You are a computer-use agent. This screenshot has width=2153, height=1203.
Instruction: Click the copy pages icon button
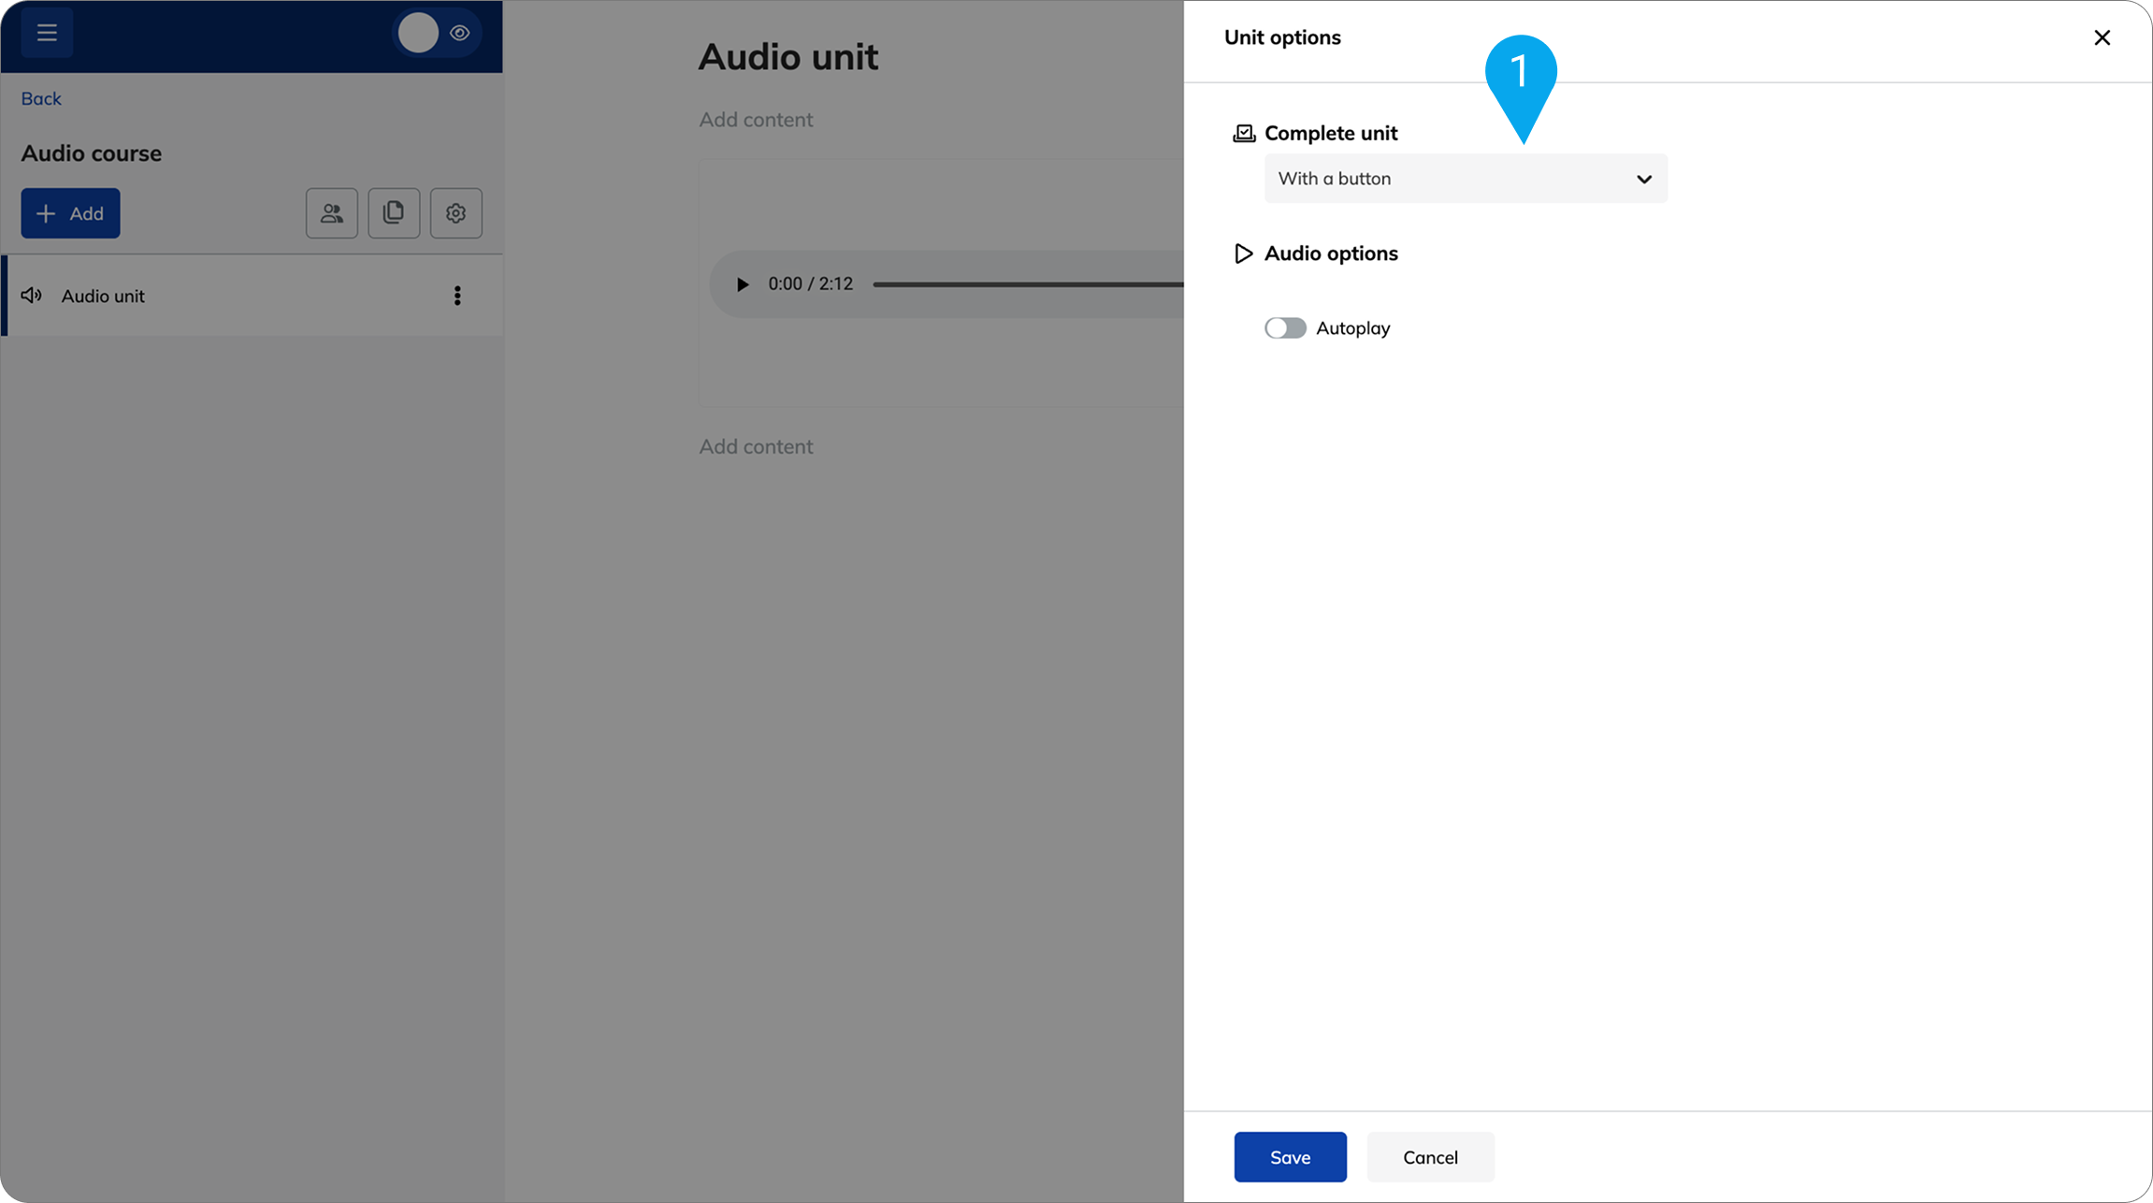[394, 213]
